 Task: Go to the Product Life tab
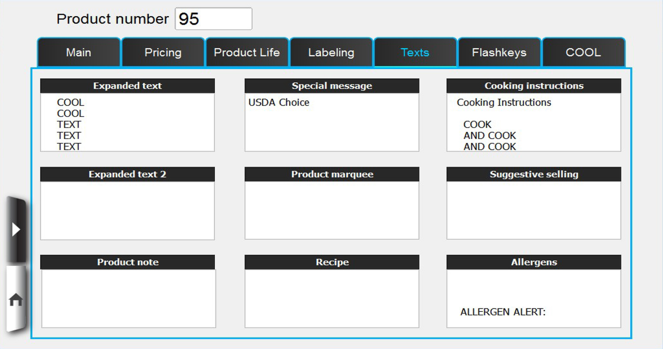click(x=247, y=53)
